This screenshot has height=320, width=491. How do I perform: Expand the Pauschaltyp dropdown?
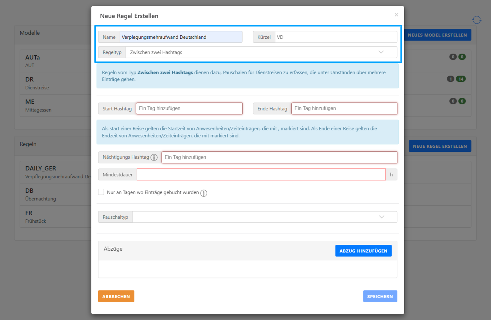[x=264, y=217]
